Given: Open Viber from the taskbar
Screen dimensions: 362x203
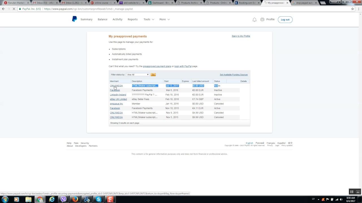Looking at the screenshot, I should click(63, 200).
